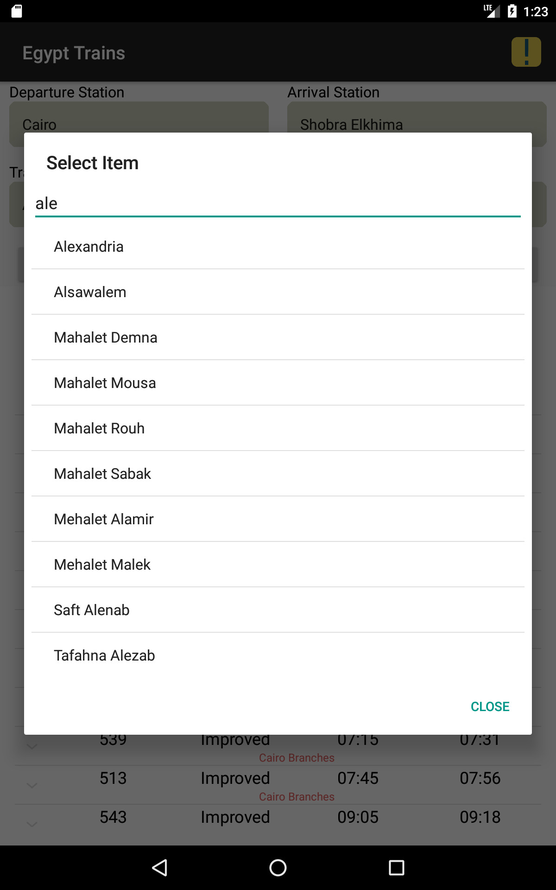Screen dimensions: 556x890
Task: Select Alexandria from the station list
Action: [278, 247]
